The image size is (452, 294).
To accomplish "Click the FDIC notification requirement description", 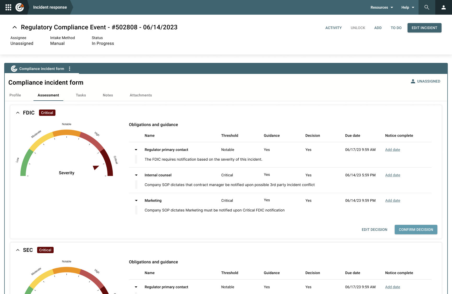I will [x=204, y=159].
